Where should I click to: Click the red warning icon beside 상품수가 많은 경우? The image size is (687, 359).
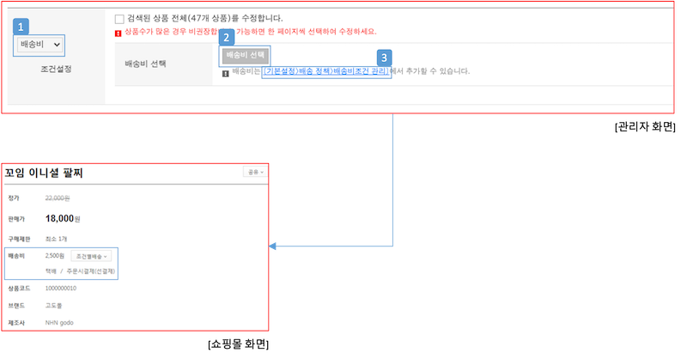[x=119, y=33]
